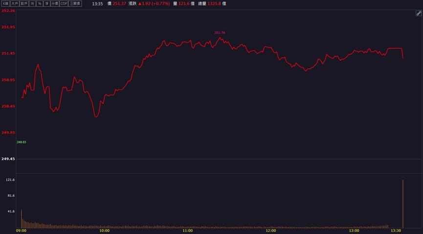Toggle the % percentage axis button
Image resolution: width=423 pixels, height=234 pixels.
coord(40,3)
